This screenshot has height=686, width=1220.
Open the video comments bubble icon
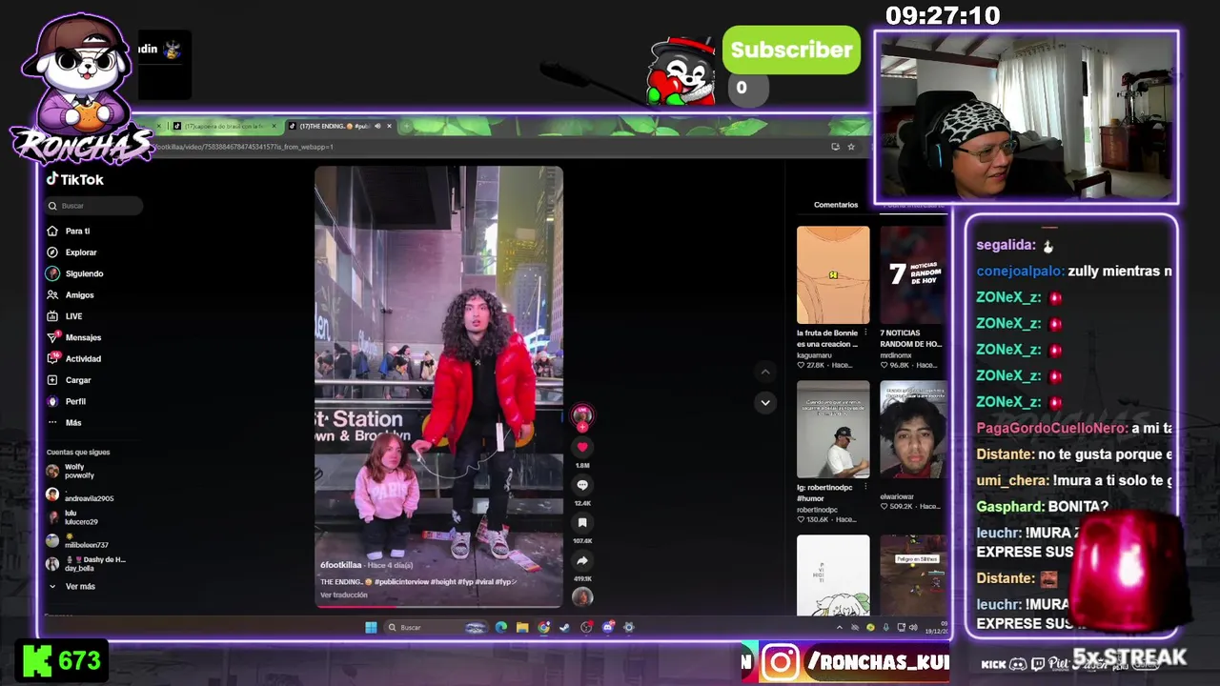pyautogui.click(x=582, y=485)
